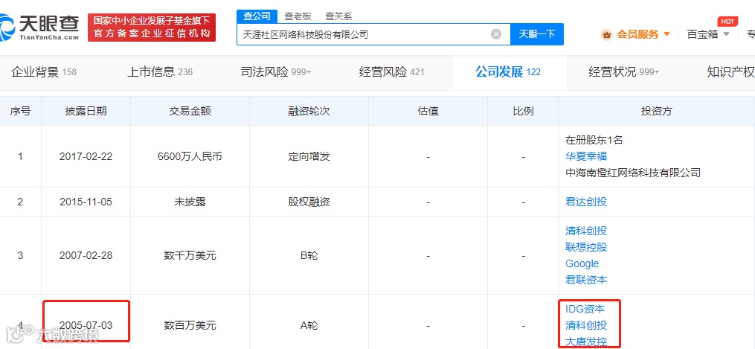The width and height of the screenshot is (755, 349).
Task: Click the TianYanCha logo
Action: 39,27
